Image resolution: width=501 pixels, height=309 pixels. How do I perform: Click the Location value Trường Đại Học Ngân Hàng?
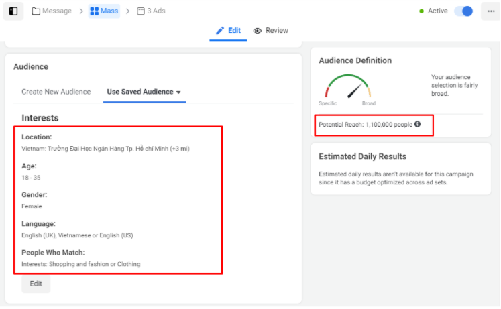coord(105,149)
